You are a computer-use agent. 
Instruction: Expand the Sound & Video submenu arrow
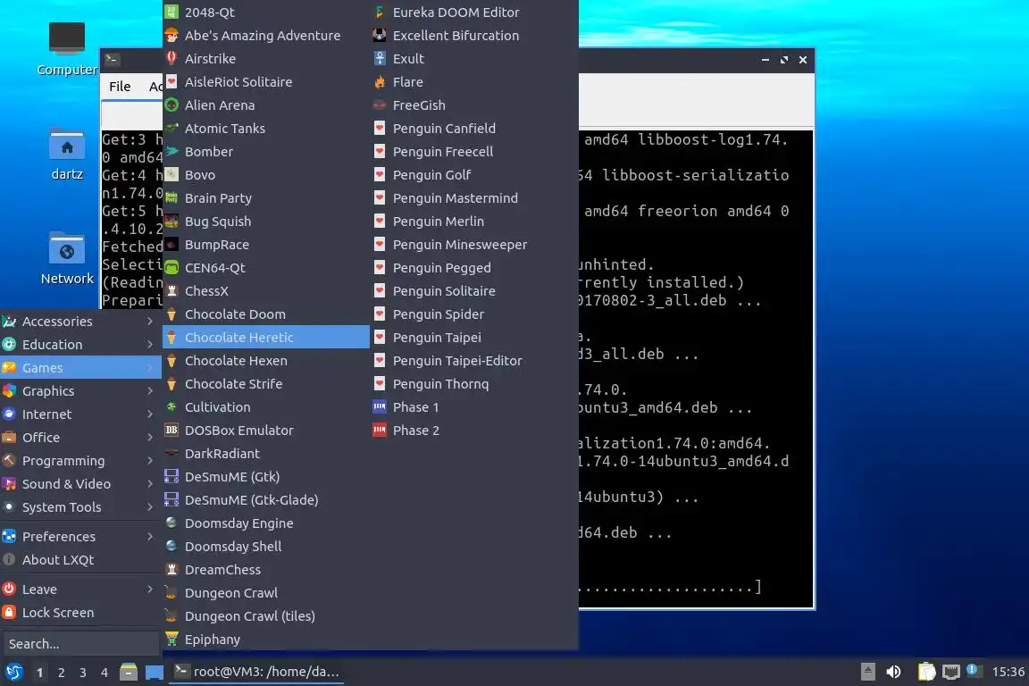pos(150,484)
